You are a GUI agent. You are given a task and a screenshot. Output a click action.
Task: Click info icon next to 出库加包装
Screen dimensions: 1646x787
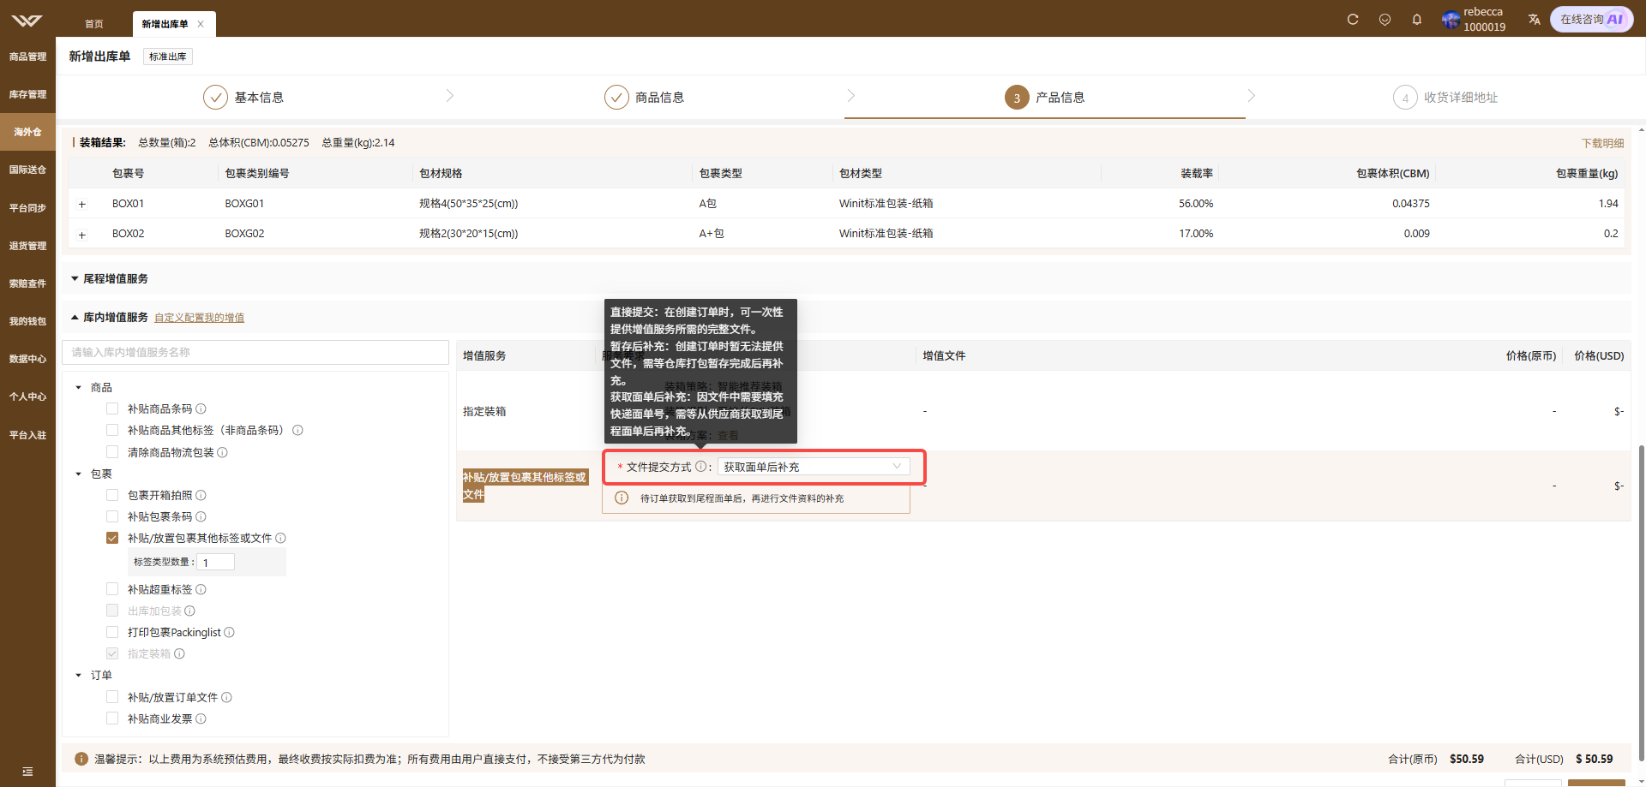tap(189, 611)
